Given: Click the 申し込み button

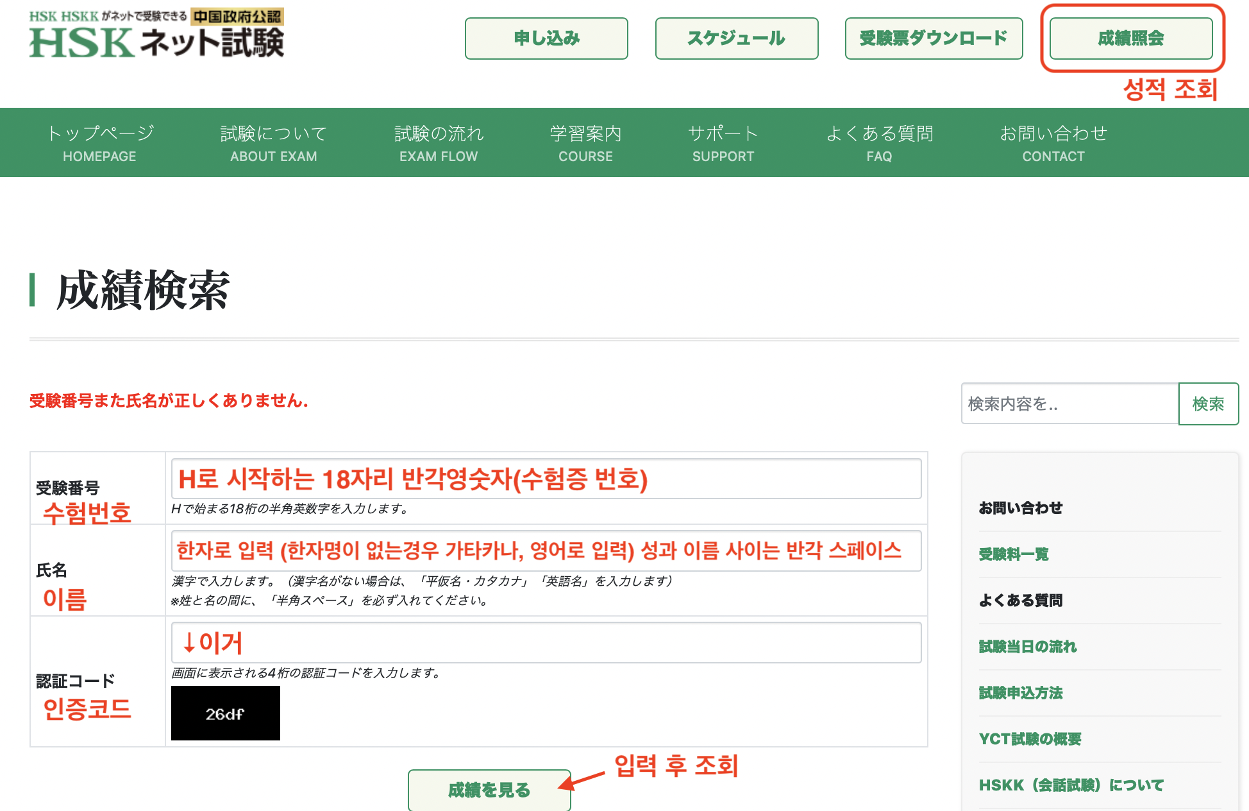Looking at the screenshot, I should click(x=546, y=38).
